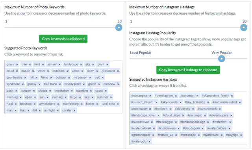Remove the 'countryside' keyword x icon
This screenshot has width=252, height=150.
pyautogui.click(x=25, y=78)
